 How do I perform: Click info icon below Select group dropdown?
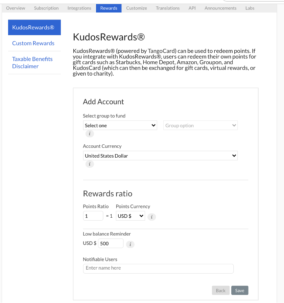click(x=90, y=134)
